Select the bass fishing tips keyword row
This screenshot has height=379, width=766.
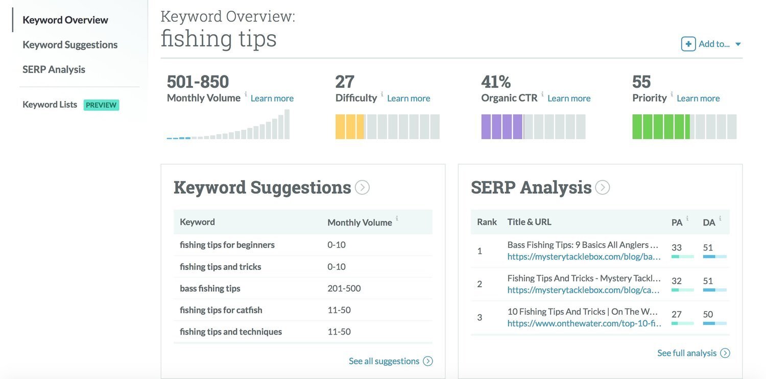click(x=303, y=288)
